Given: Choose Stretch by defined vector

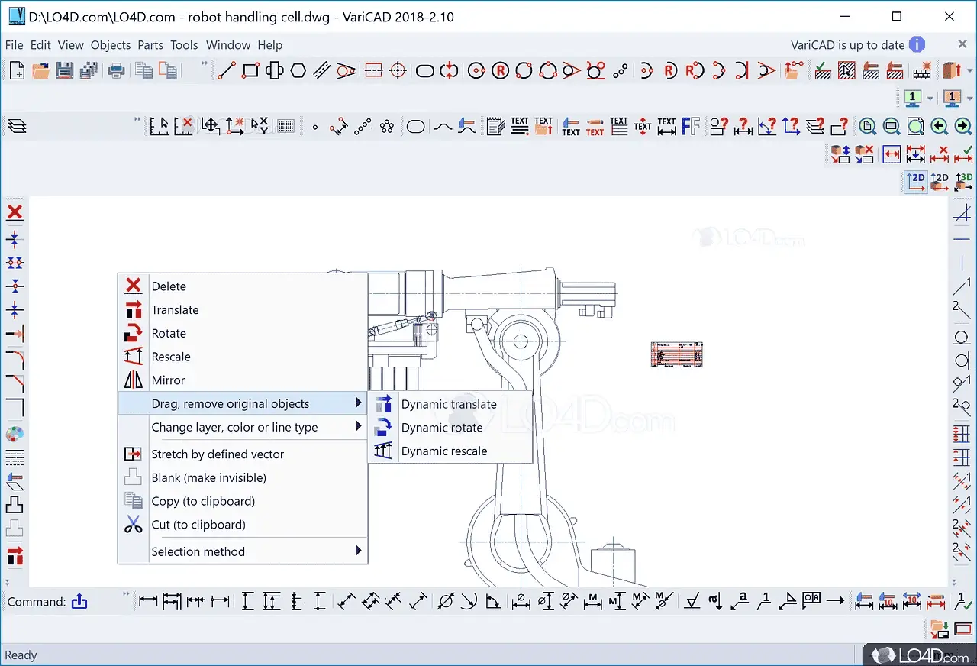Looking at the screenshot, I should [x=243, y=454].
